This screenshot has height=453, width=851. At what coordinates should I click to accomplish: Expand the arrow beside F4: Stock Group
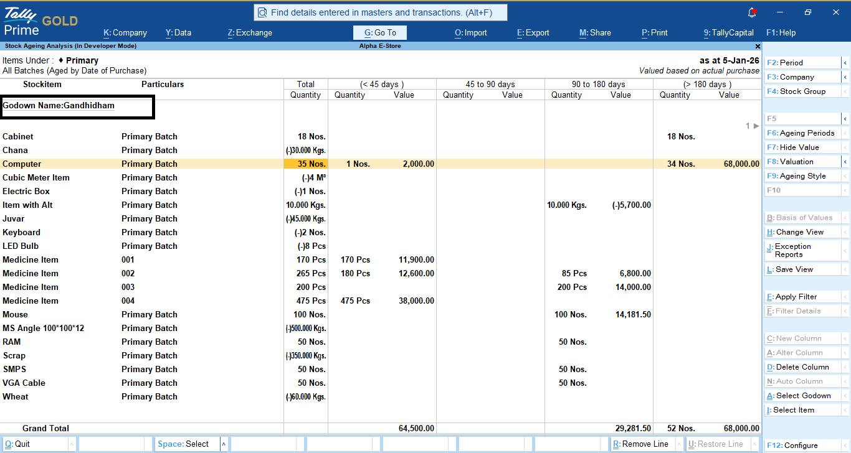(x=845, y=91)
